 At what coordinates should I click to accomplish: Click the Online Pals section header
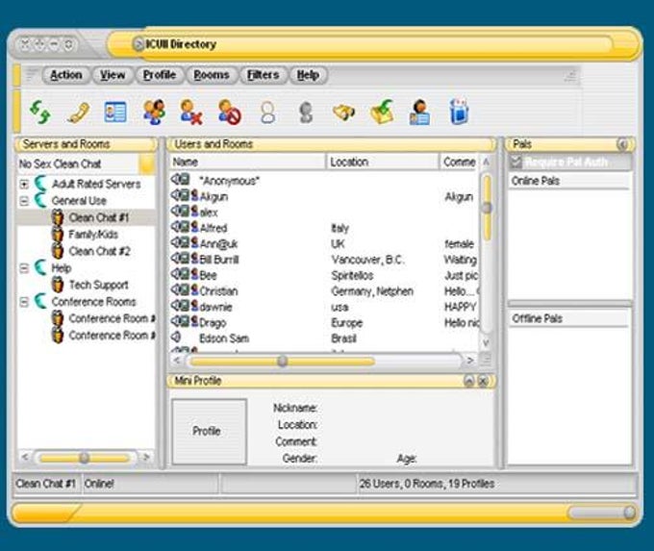[x=569, y=181]
